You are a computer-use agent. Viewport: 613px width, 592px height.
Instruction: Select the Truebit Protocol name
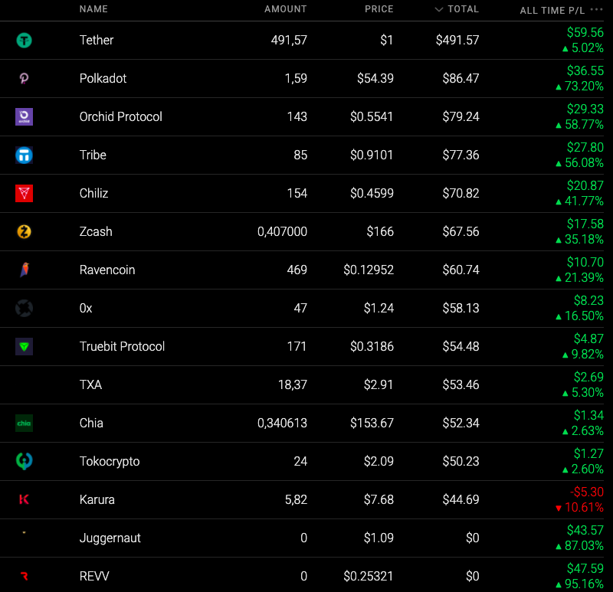(122, 347)
